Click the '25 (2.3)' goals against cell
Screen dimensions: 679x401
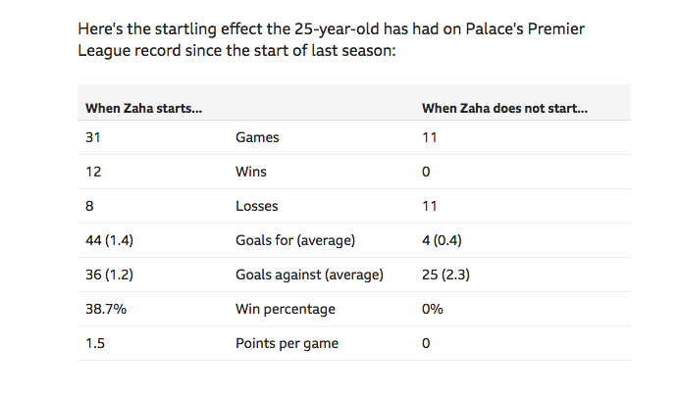pos(445,275)
